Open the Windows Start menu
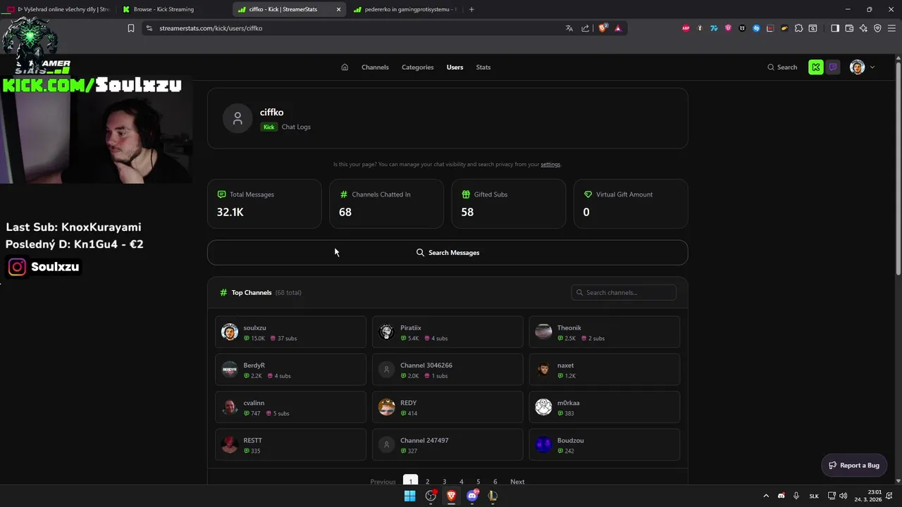The image size is (902, 507). (x=409, y=496)
